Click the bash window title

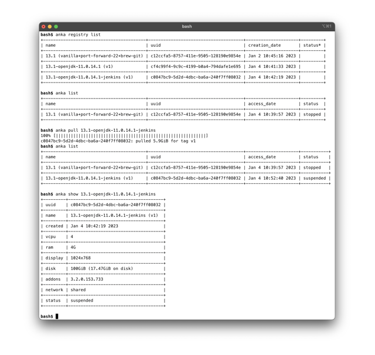tap(187, 26)
